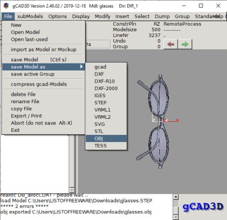Save model as gcad format
Image resolution: width=227 pixels, height=220 pixels.
pyautogui.click(x=106, y=67)
